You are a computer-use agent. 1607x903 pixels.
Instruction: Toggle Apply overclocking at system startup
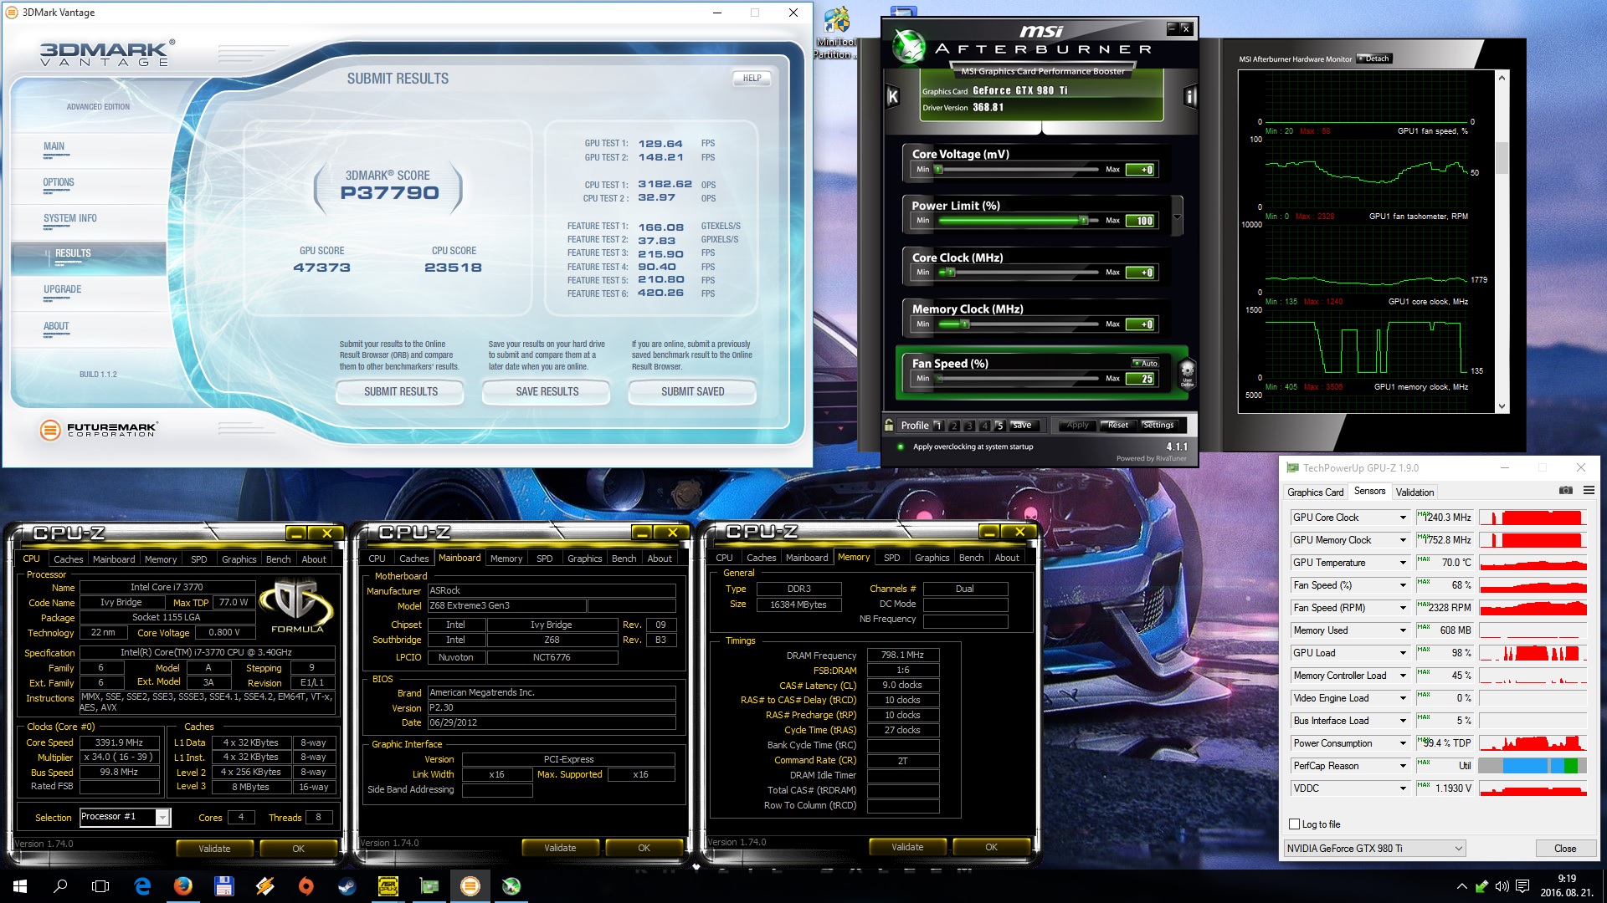tap(900, 446)
